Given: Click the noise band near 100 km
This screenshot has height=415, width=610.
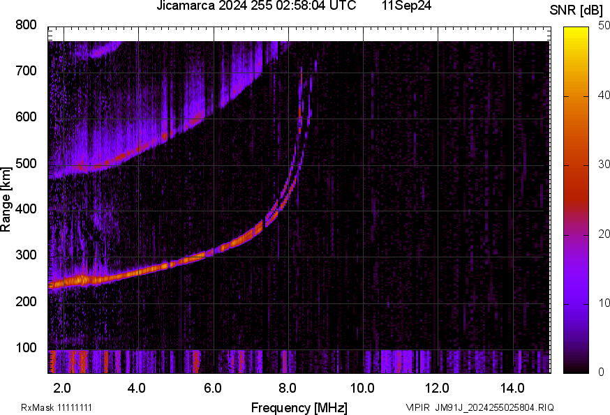Looking at the screenshot, I should [209, 359].
